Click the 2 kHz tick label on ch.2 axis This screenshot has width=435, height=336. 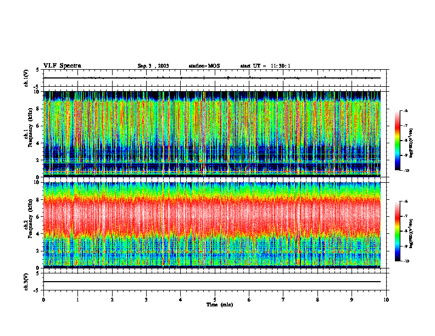coord(38,251)
